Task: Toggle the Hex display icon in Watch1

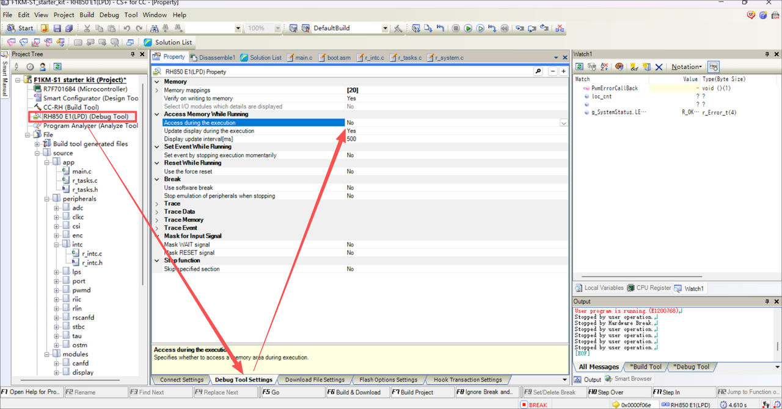Action: coord(713,66)
